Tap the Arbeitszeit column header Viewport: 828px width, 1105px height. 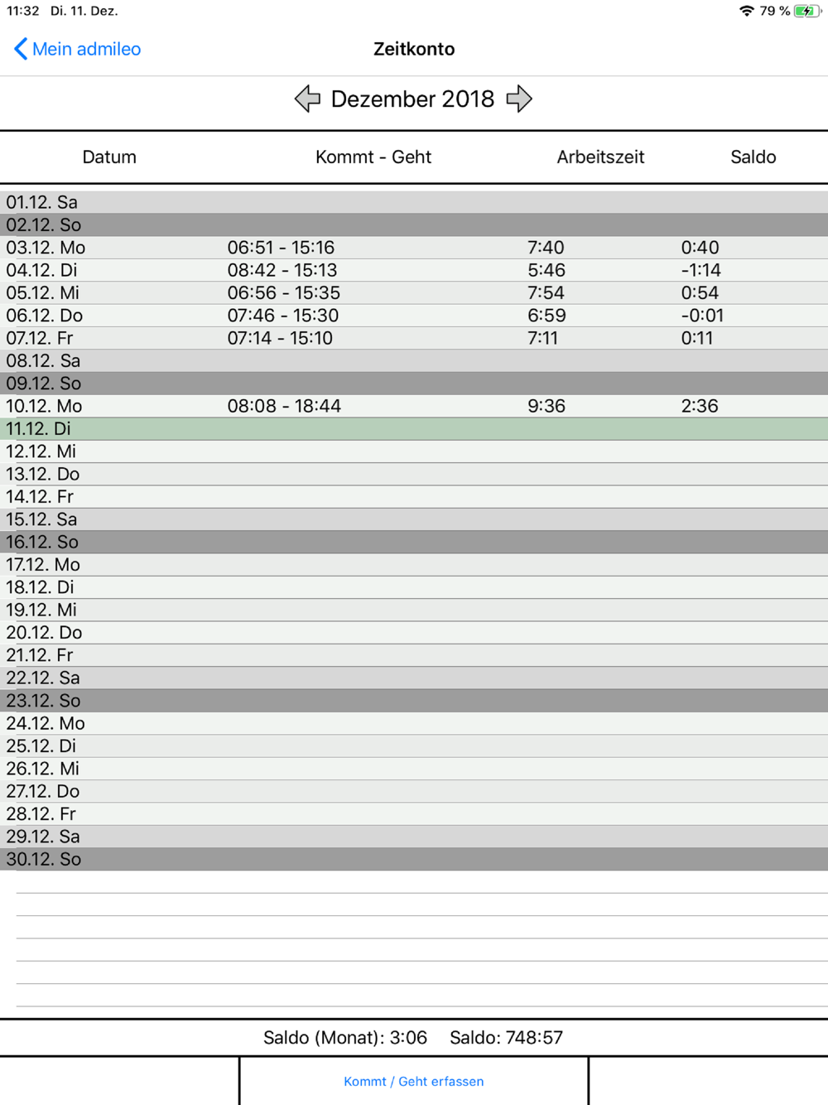click(x=600, y=157)
